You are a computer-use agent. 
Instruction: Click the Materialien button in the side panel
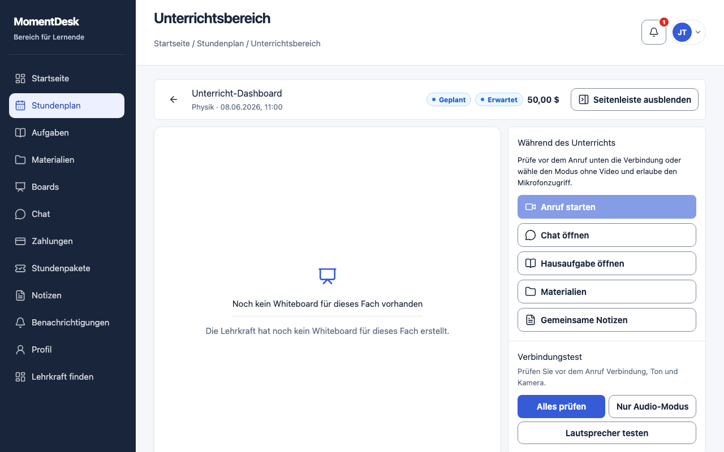click(607, 292)
